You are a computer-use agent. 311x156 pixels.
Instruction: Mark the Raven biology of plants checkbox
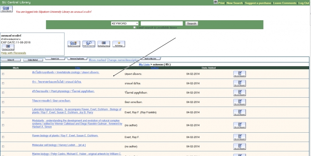pyautogui.click(x=3, y=137)
